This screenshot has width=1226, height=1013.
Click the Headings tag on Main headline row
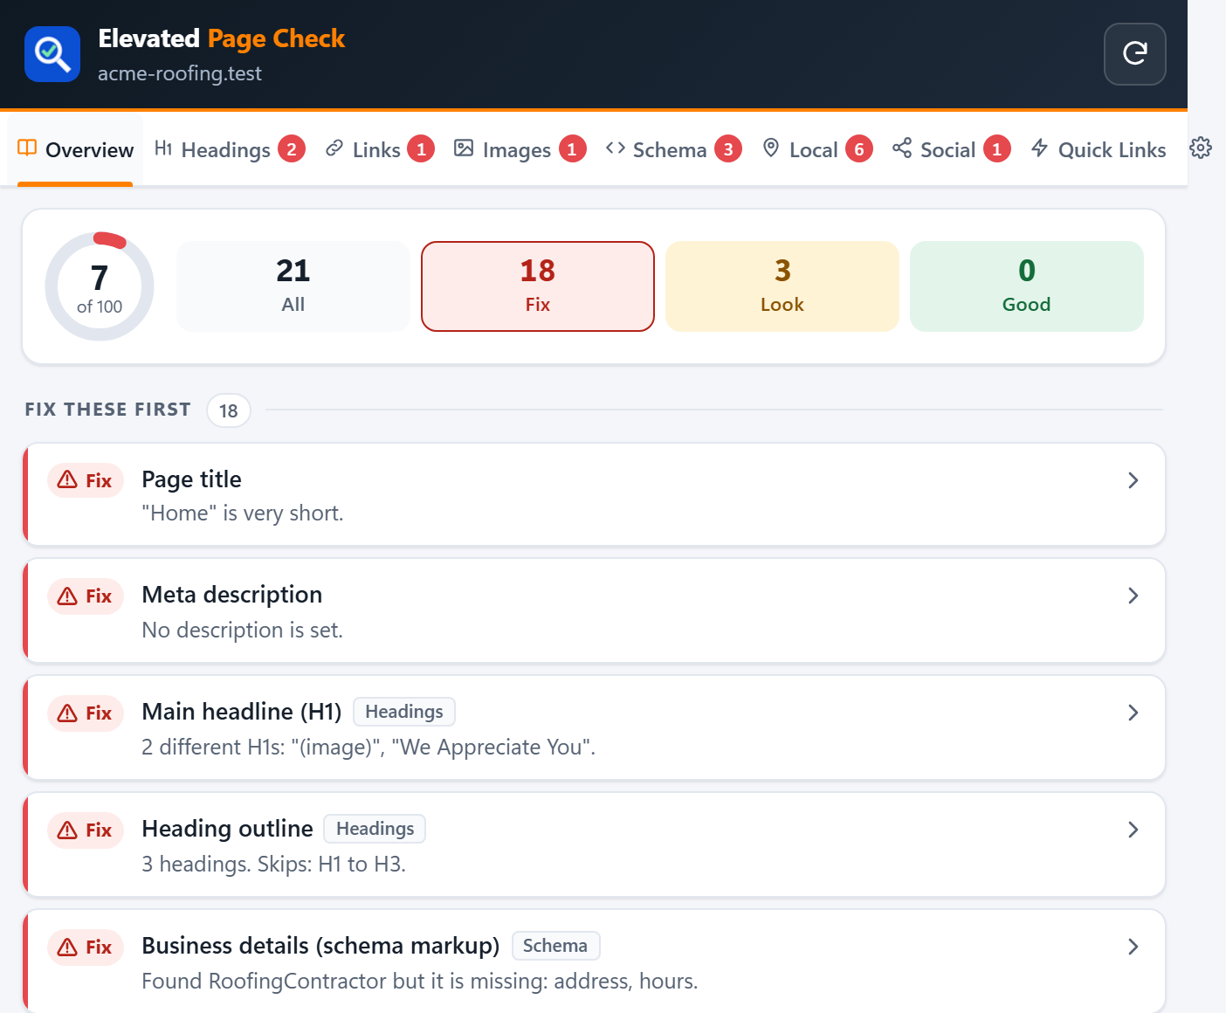404,712
